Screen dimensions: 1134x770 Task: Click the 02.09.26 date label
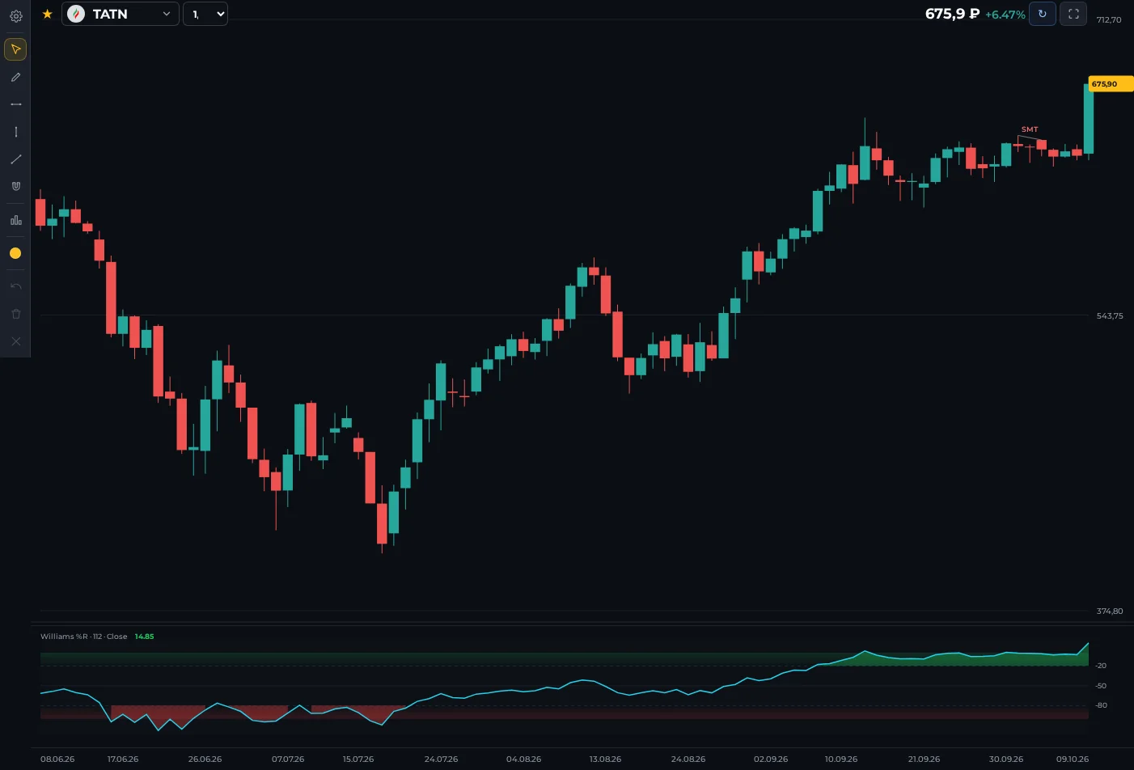(771, 759)
